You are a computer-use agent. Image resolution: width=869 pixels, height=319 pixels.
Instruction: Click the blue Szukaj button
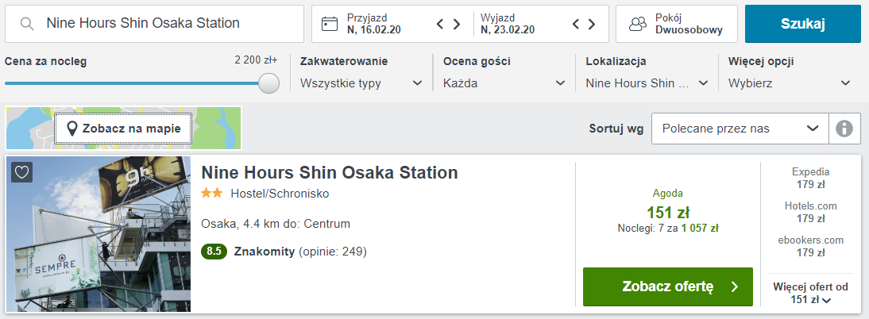[802, 24]
